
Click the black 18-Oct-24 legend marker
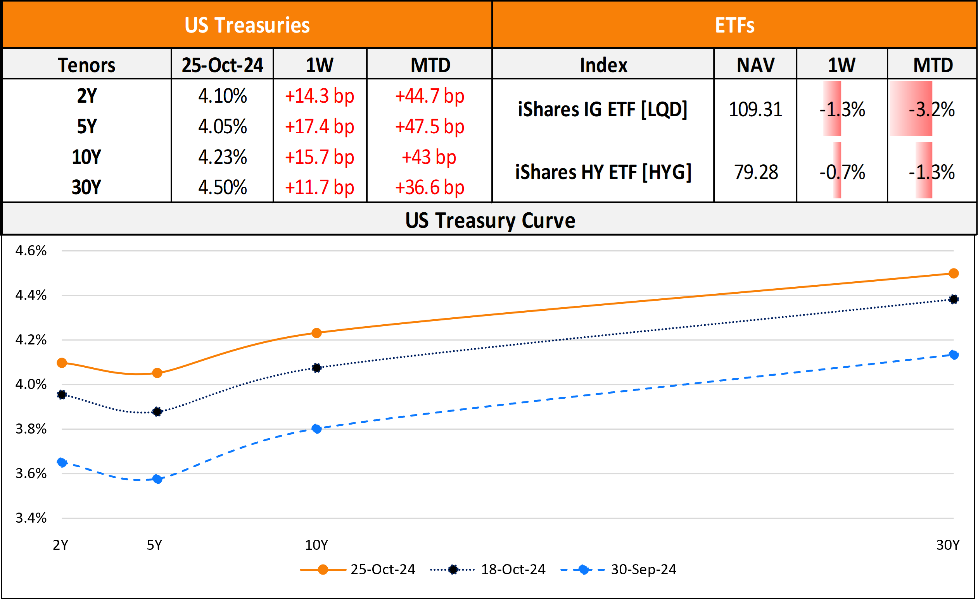[453, 570]
